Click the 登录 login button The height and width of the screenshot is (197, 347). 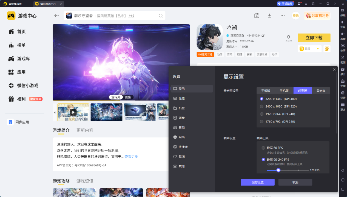(296, 16)
